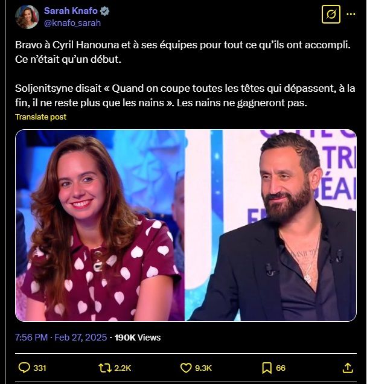Click the Translate post link
Screen dimensions: 367x384
tap(41, 117)
